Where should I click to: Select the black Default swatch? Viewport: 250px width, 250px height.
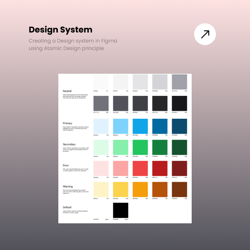click(x=120, y=210)
